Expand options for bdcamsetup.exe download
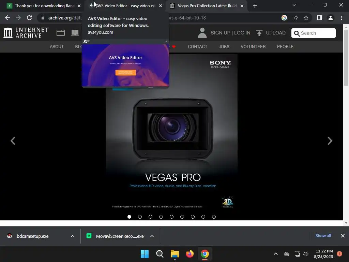 tap(73, 236)
